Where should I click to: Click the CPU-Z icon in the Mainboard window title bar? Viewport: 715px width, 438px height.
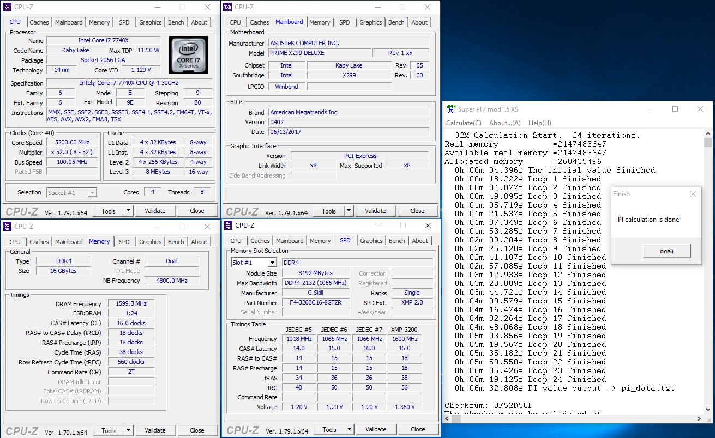(228, 7)
